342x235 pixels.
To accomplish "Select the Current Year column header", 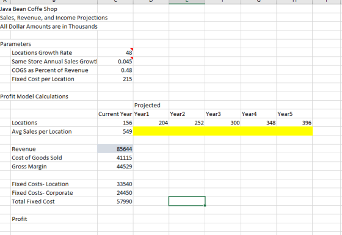I will (115, 114).
